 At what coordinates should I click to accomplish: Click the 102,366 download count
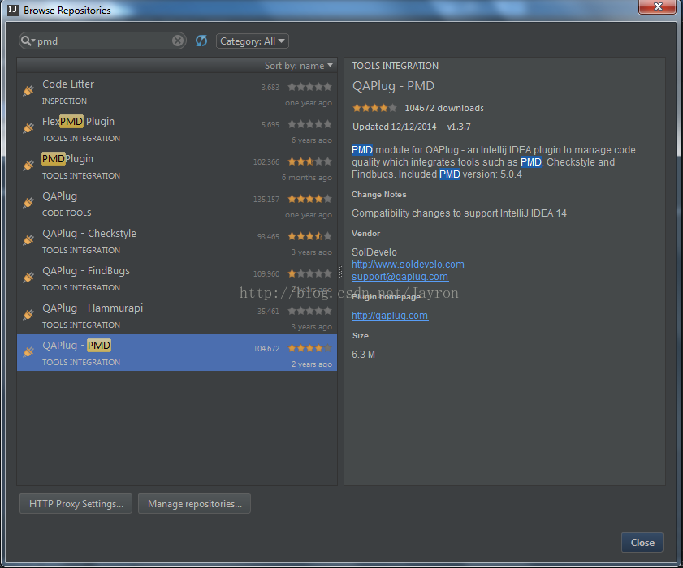tap(266, 162)
